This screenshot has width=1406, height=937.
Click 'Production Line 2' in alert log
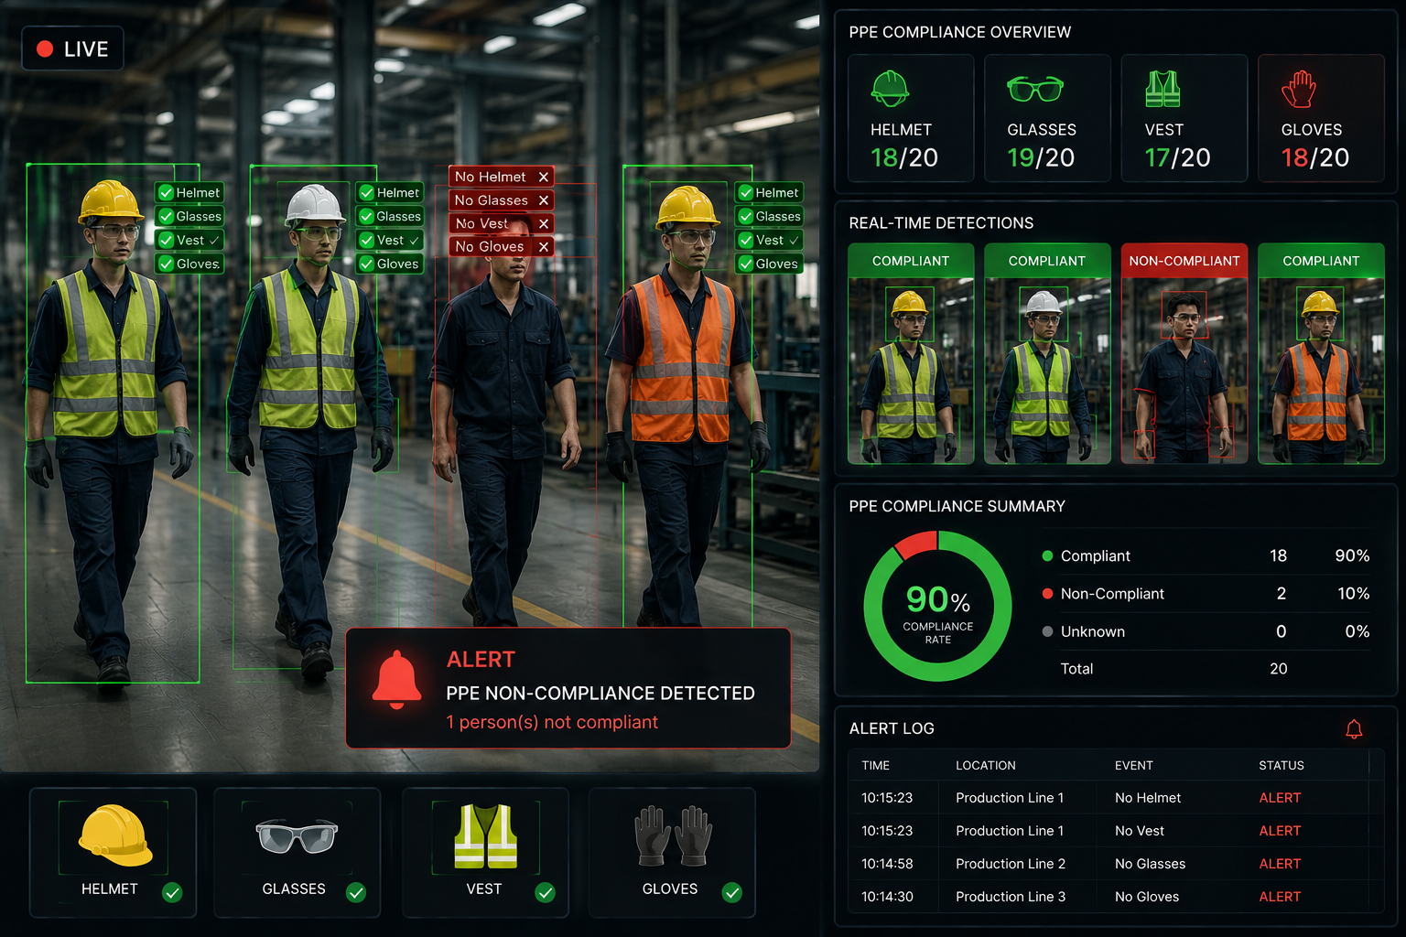pyautogui.click(x=1011, y=864)
